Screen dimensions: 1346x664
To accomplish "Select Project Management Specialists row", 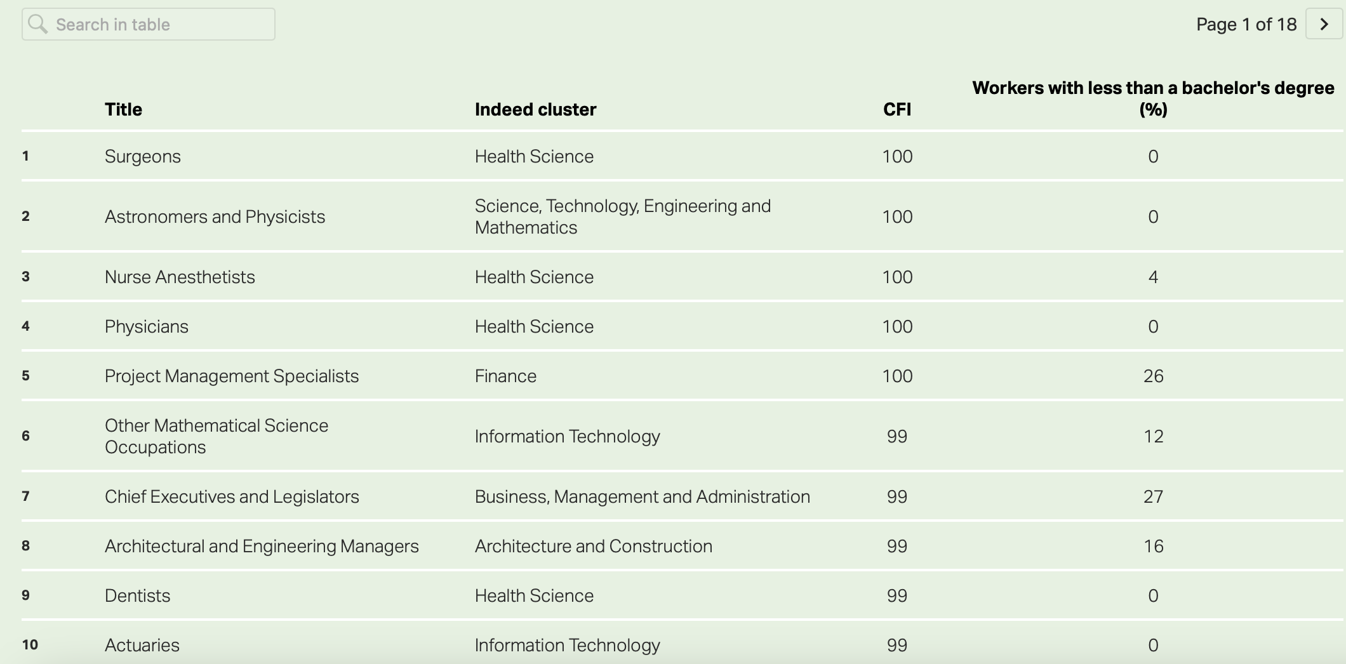I will point(232,376).
